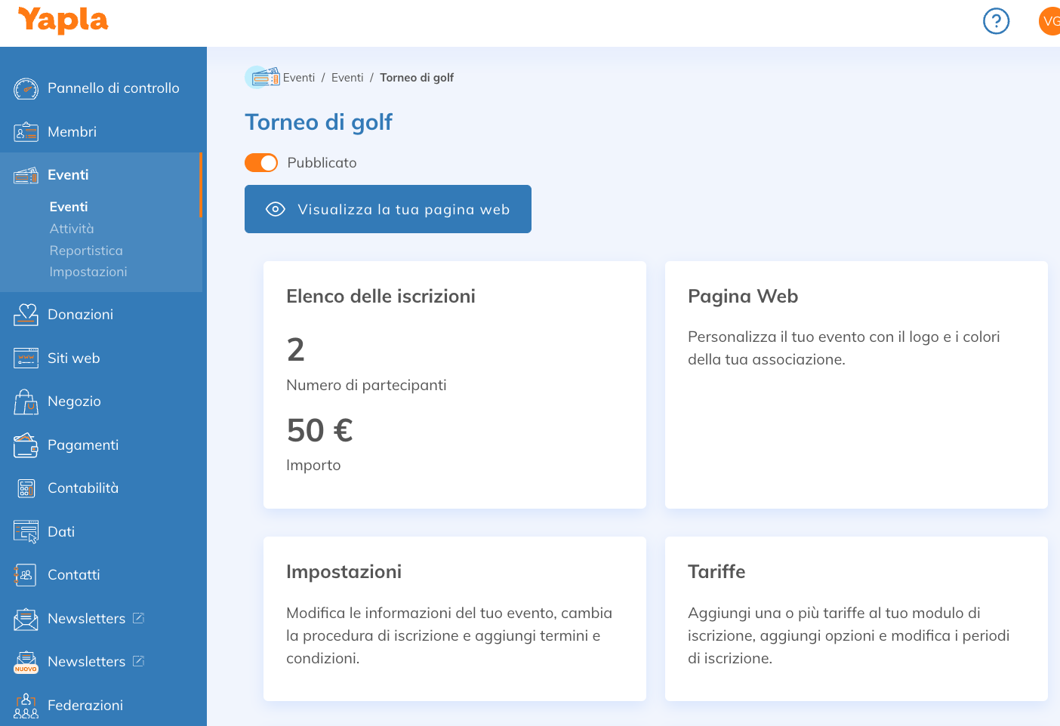
Task: Click the Pagamenti wallet icon
Action: (26, 445)
